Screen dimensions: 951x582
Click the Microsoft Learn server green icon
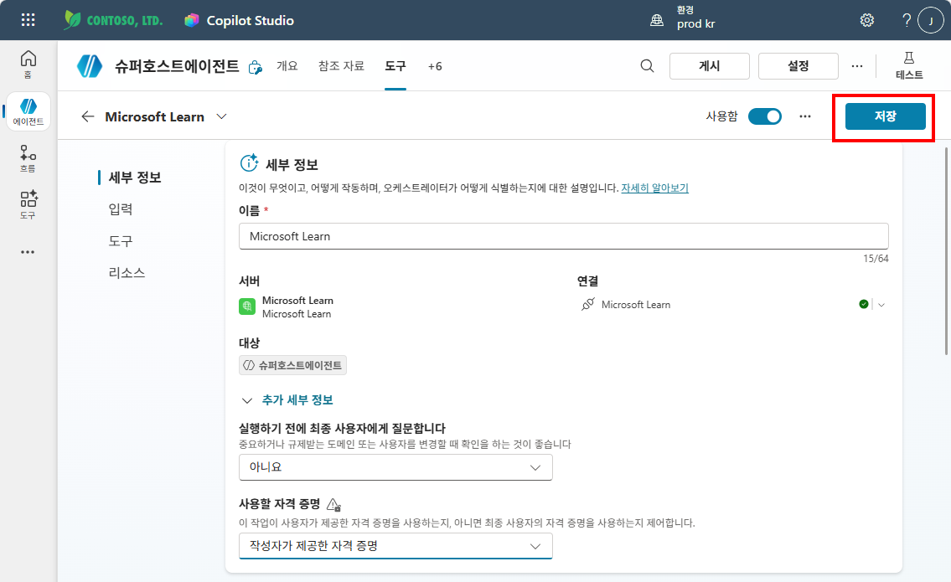(x=247, y=306)
